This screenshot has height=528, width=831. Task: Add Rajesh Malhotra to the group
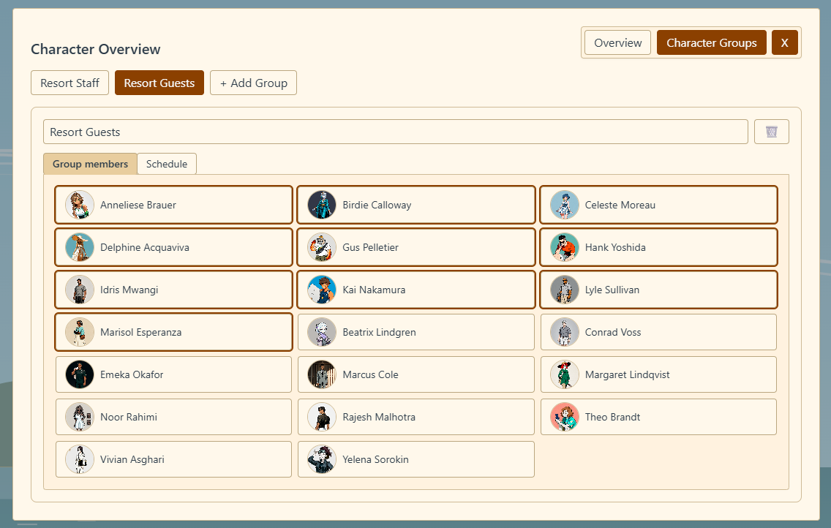[416, 417]
